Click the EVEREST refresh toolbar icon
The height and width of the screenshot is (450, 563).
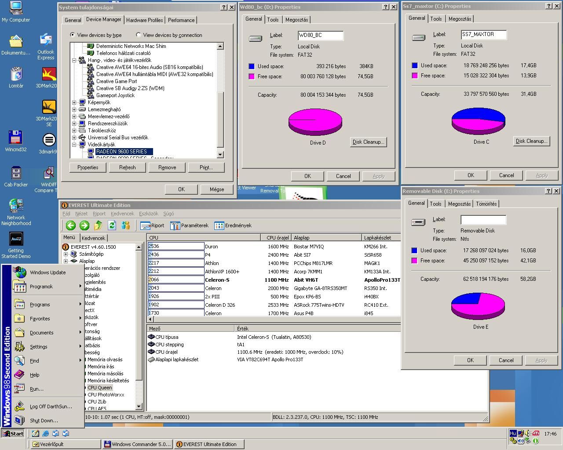tap(112, 225)
